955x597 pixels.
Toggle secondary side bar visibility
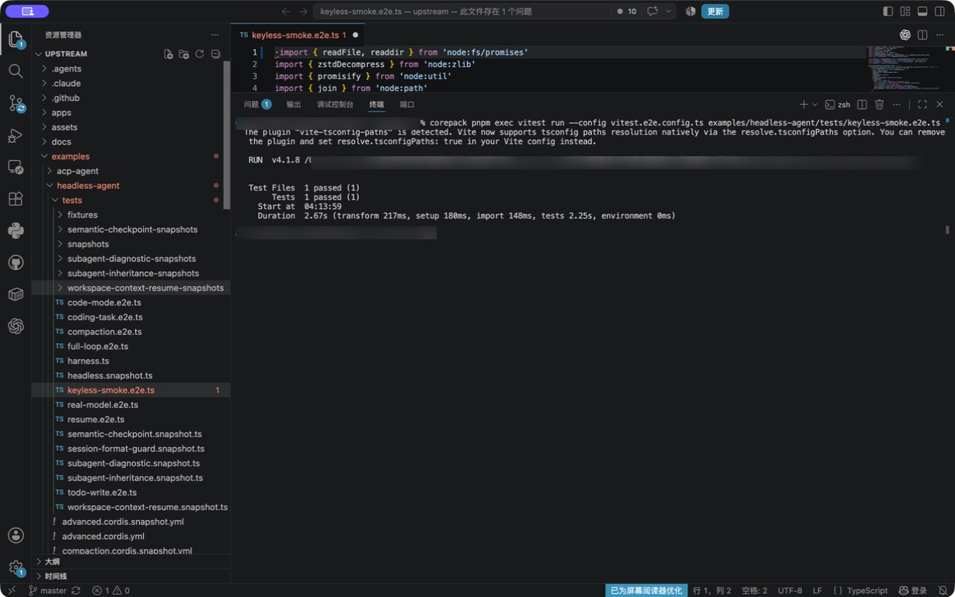(939, 11)
